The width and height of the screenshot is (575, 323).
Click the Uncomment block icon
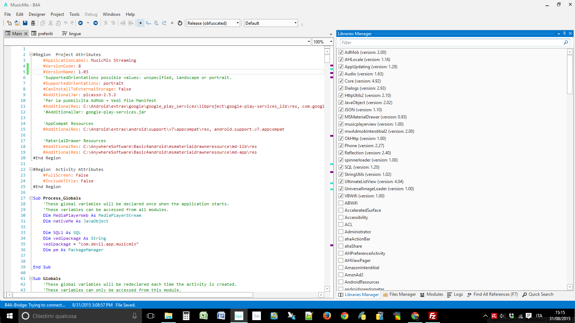coord(113,23)
